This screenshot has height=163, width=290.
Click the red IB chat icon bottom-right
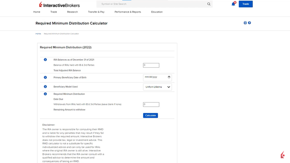tap(282, 155)
